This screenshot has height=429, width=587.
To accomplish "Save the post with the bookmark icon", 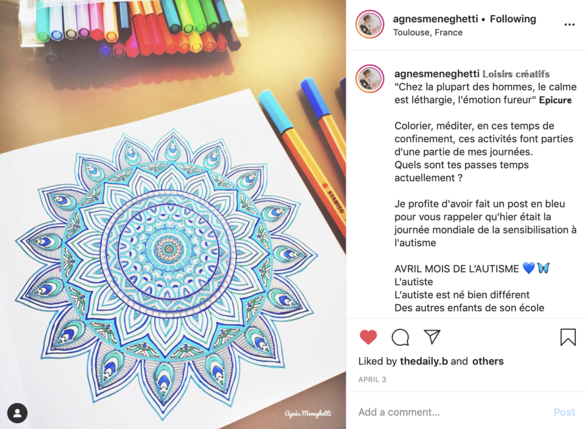I will (x=568, y=337).
